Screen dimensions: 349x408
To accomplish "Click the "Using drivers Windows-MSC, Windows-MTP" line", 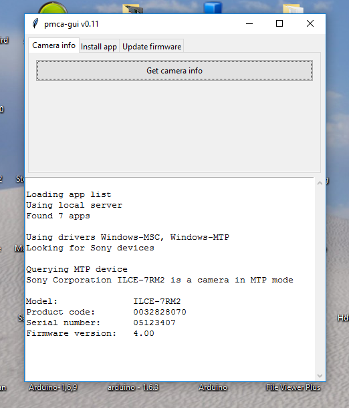I will point(128,237).
